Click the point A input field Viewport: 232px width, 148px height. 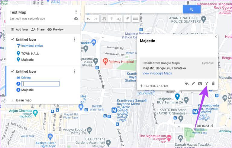pyautogui.click(x=40, y=84)
